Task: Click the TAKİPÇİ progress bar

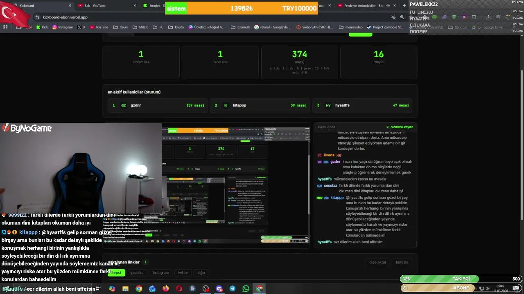Action: tap(461, 279)
